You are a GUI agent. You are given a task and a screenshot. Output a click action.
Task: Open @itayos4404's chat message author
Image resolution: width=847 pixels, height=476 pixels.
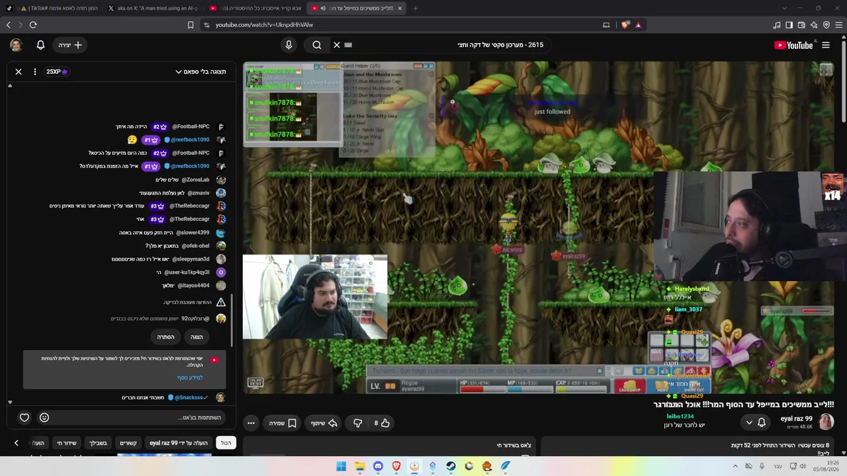tap(193, 286)
